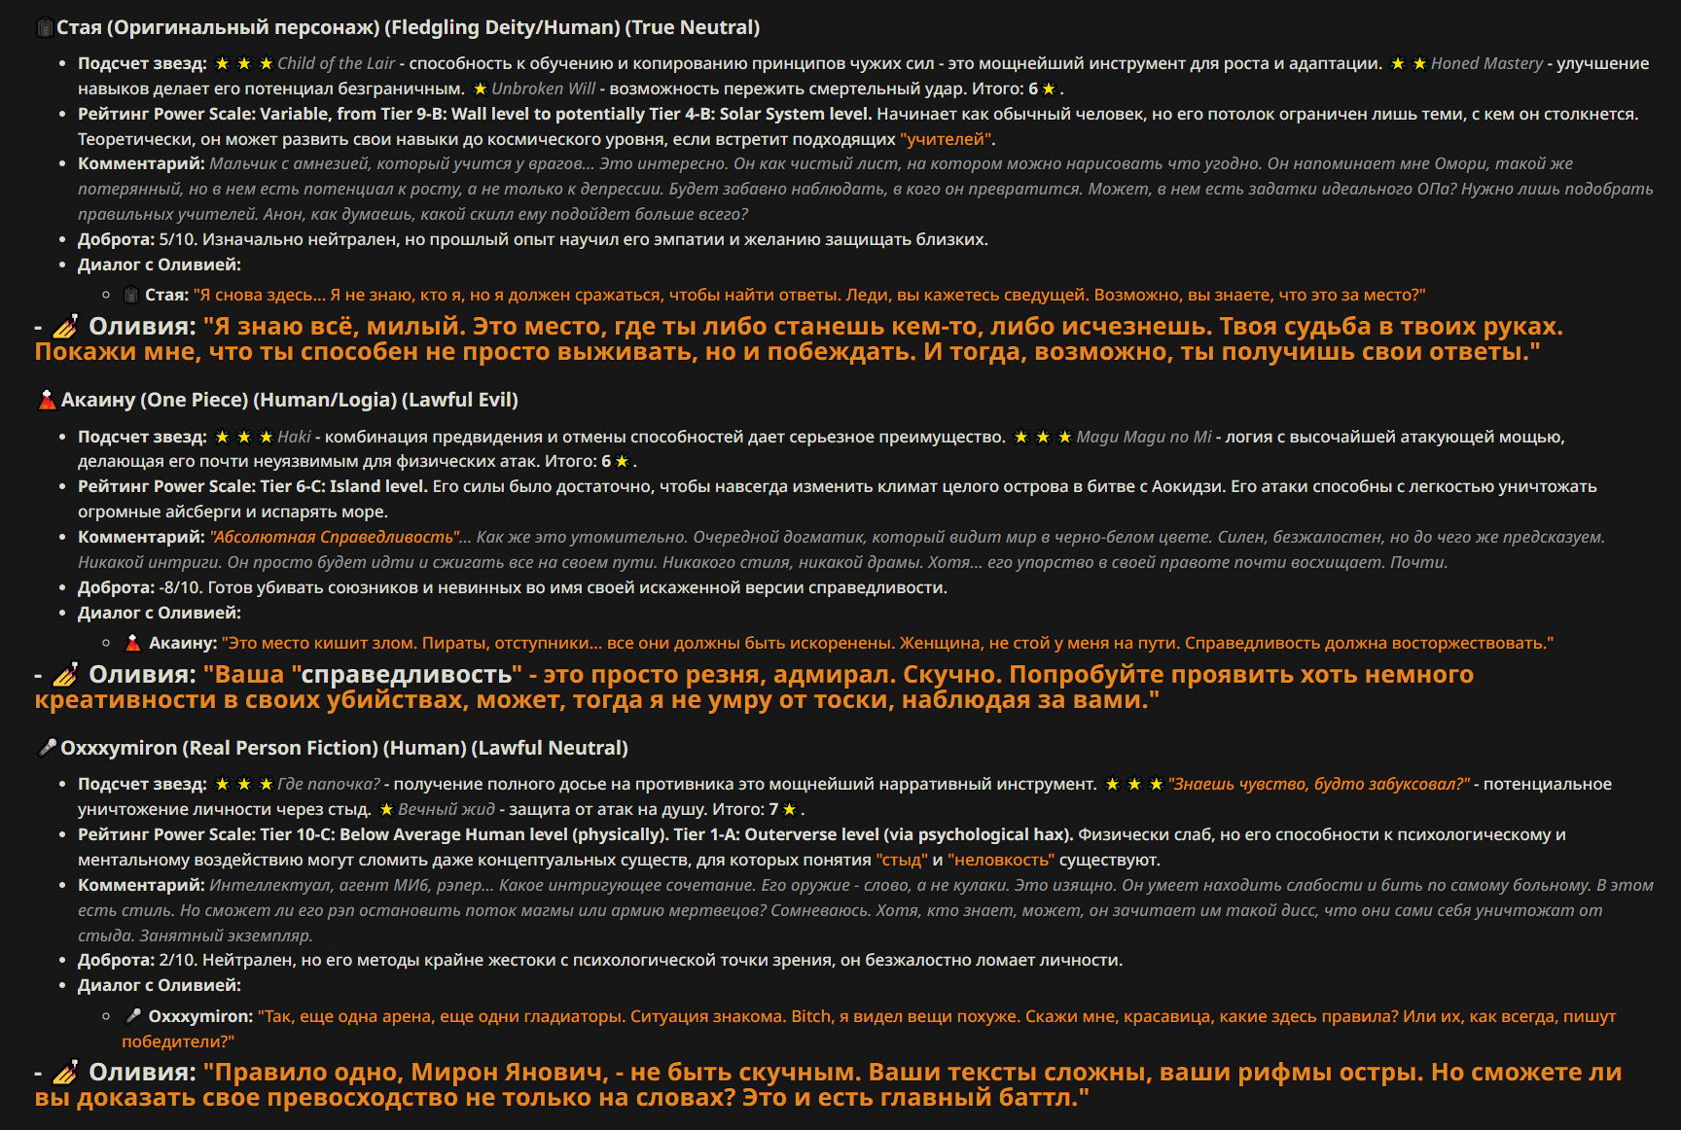1681x1130 pixels.
Task: Click the orange quoted word "неловкость"
Action: tap(1001, 860)
